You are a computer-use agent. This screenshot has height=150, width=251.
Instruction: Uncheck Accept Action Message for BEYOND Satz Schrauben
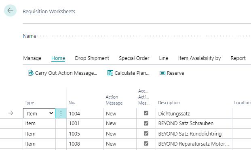[x=146, y=123]
